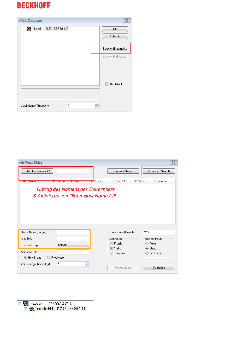Screen dimensions: 248x358
Task: Start a Broadcast Search
Action: coord(159,171)
